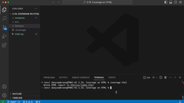Screen dimensions: 184x103
Task: Kill terminal with the trash icon
Action: [166, 78]
